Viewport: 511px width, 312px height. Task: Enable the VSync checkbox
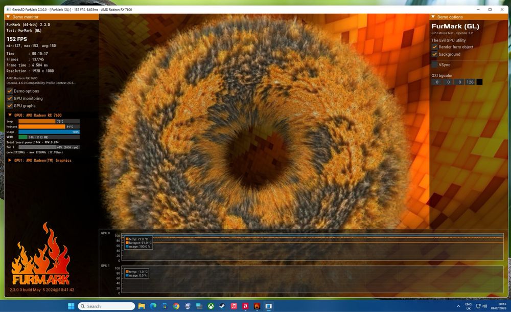pos(434,64)
